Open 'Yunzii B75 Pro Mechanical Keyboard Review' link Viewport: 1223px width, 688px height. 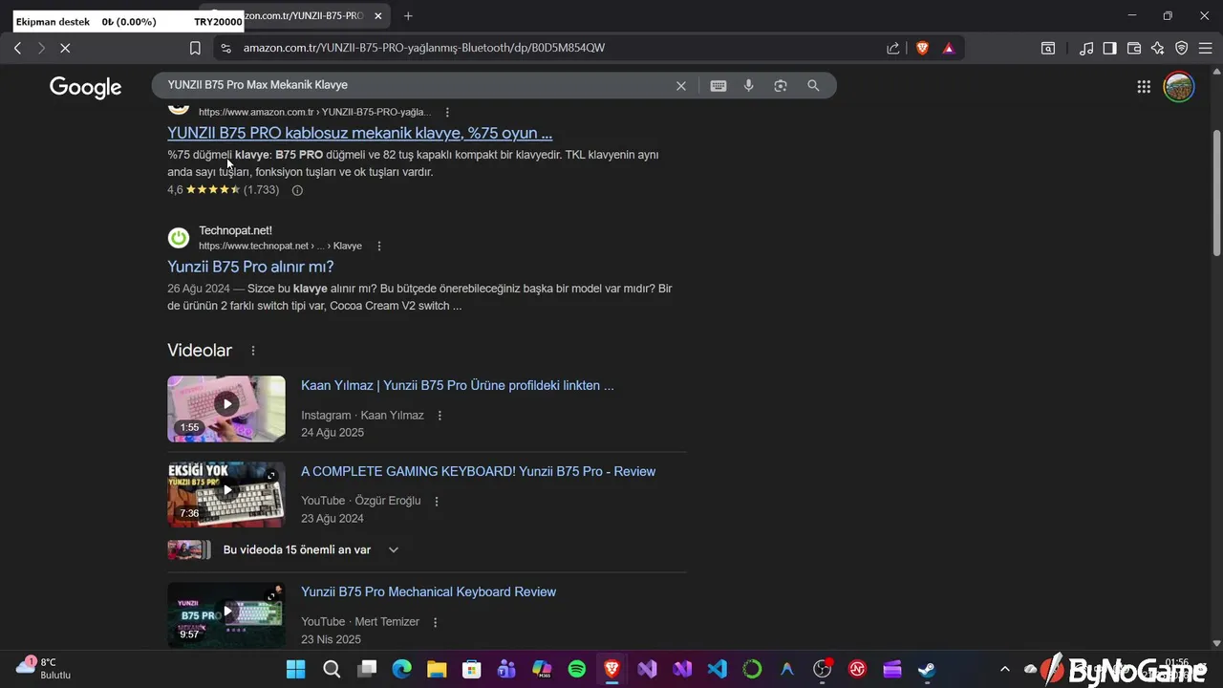(428, 591)
